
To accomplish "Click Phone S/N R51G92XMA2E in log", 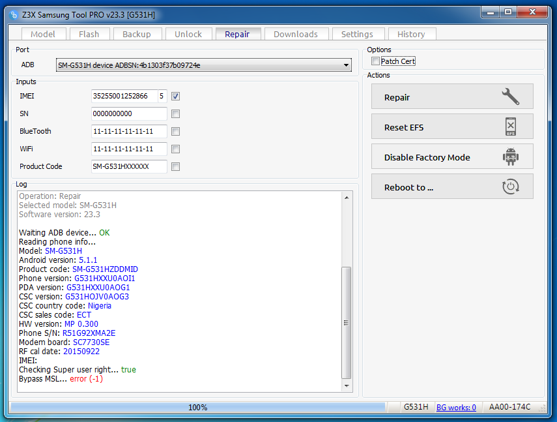I will pos(89,333).
